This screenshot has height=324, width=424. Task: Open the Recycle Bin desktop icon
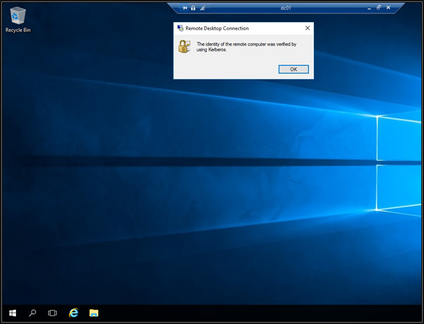18,19
